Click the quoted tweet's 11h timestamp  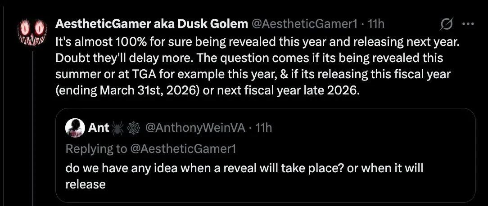[263, 128]
